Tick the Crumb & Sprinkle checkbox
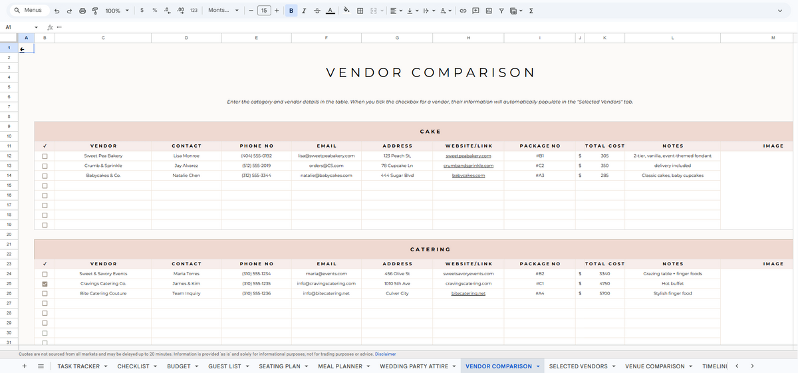 (45, 166)
